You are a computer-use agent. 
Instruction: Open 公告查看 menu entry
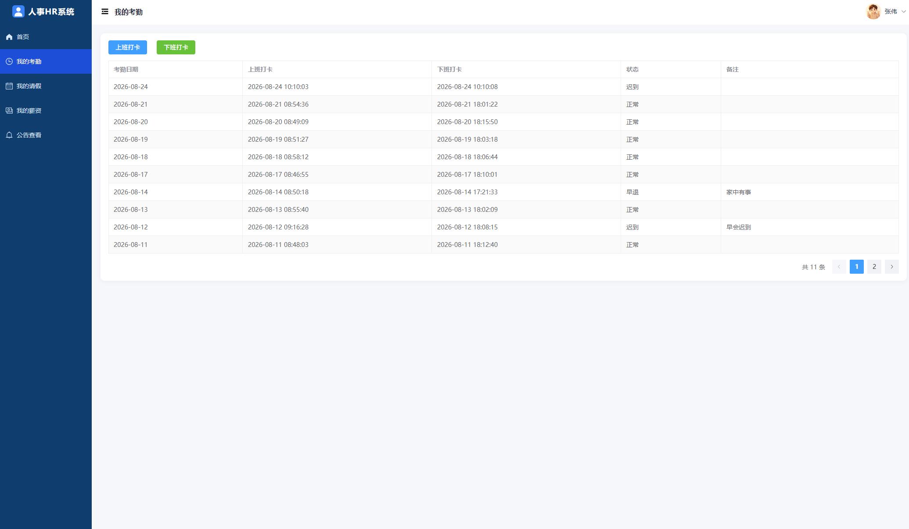[46, 135]
